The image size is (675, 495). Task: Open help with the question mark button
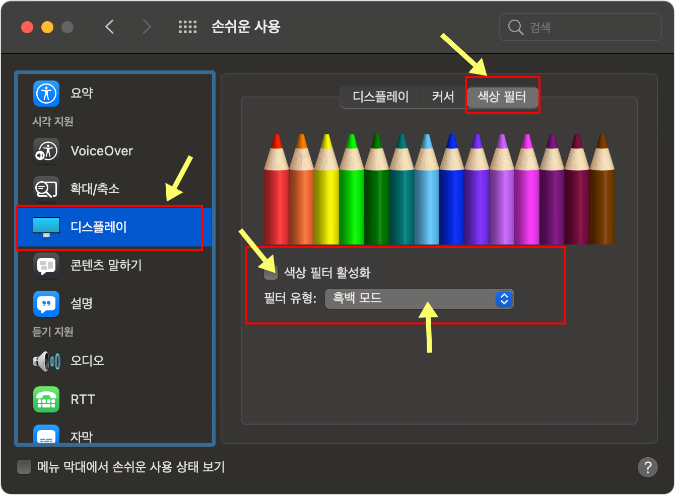[648, 467]
